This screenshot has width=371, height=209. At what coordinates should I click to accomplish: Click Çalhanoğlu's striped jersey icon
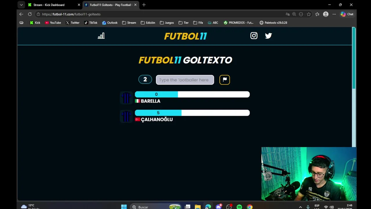pyautogui.click(x=126, y=116)
